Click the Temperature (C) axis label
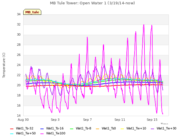 [x=4, y=65]
